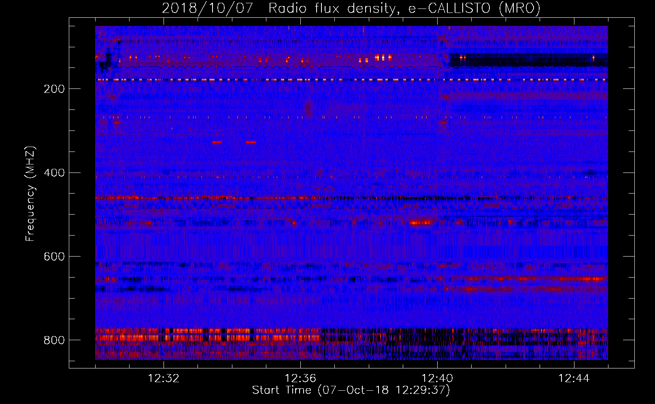Image resolution: width=655 pixels, height=404 pixels.
Task: Click the 600 frequency tick label
Action: click(x=54, y=257)
